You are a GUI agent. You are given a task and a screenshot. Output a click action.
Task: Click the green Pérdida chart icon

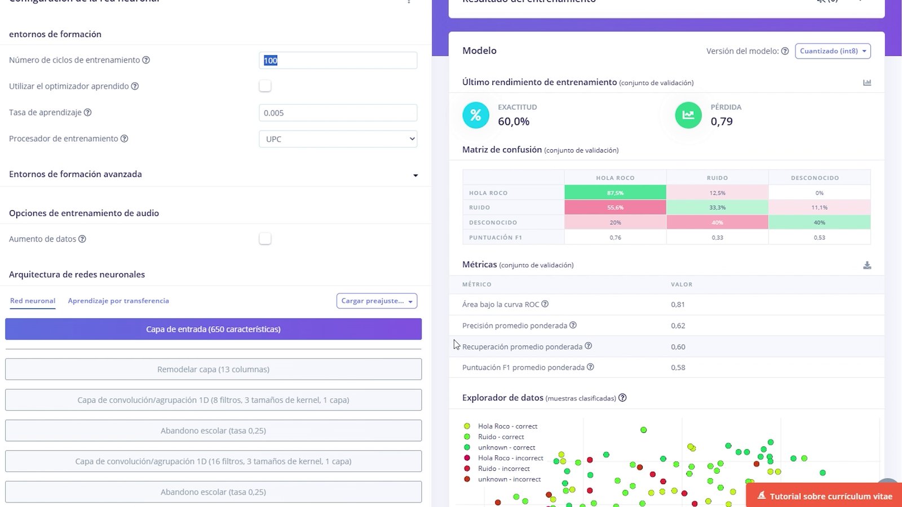688,115
